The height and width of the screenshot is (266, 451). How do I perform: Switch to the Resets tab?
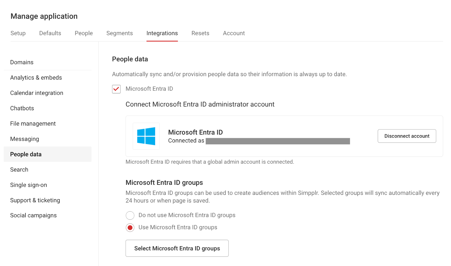click(x=200, y=33)
